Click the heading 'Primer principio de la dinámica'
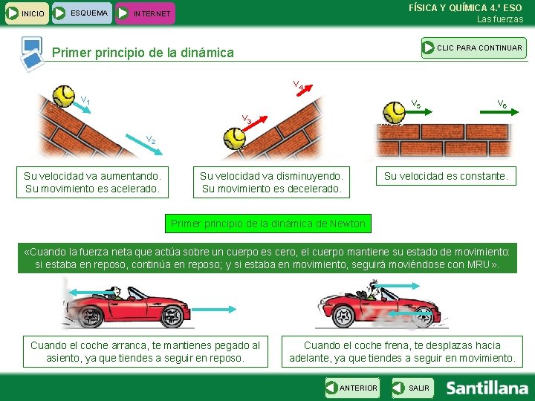This screenshot has width=535, height=401. coord(143,53)
